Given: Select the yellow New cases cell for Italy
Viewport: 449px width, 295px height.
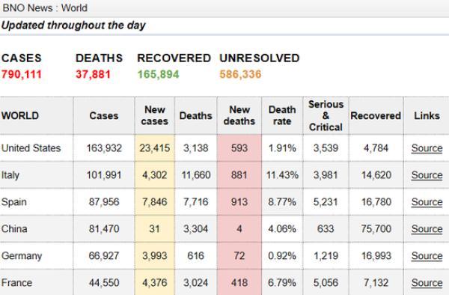Looking at the screenshot, I should (155, 175).
